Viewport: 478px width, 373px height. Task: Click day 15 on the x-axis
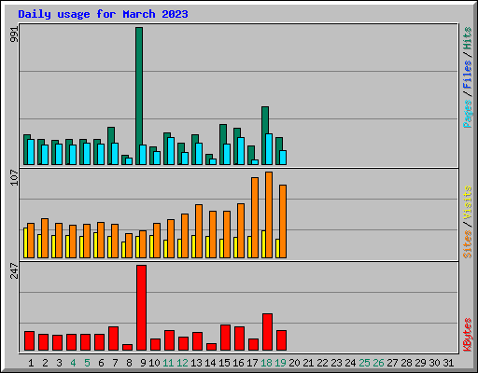(224, 363)
